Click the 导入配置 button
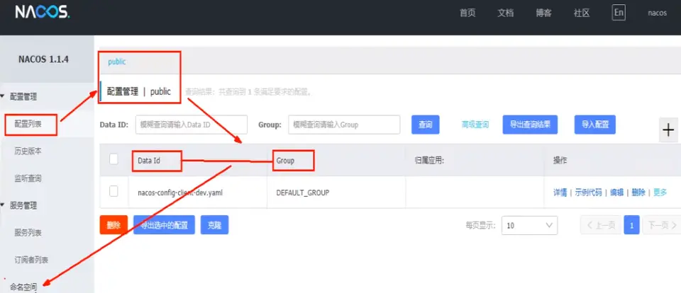This screenshot has height=293, width=681. click(595, 125)
